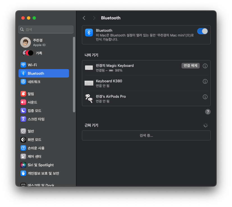
Task: Turn off the Bluetooth toggle switch
Action: 202,31
